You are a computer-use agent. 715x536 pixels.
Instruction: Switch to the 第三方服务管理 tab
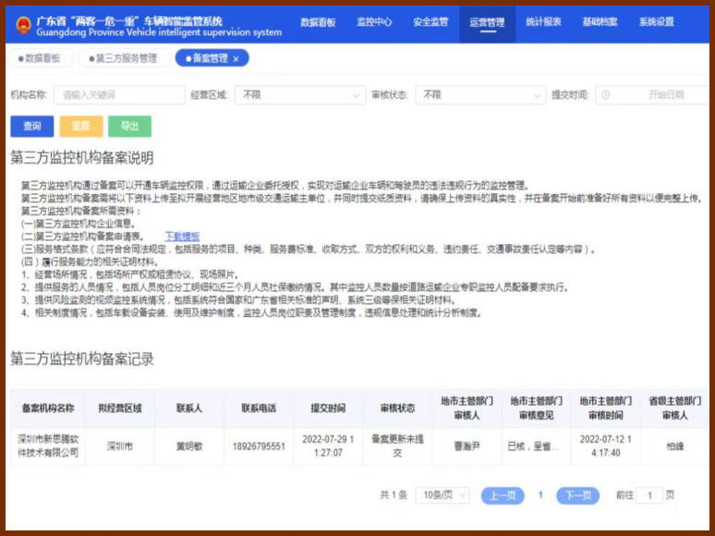(x=122, y=58)
